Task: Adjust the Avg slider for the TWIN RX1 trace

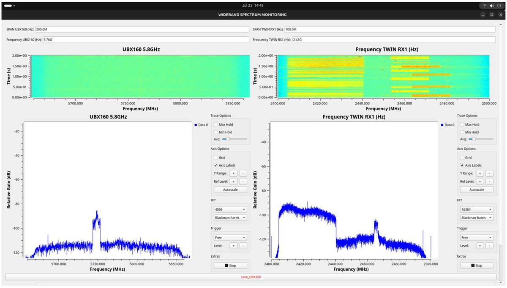Action: pyautogui.click(x=481, y=139)
